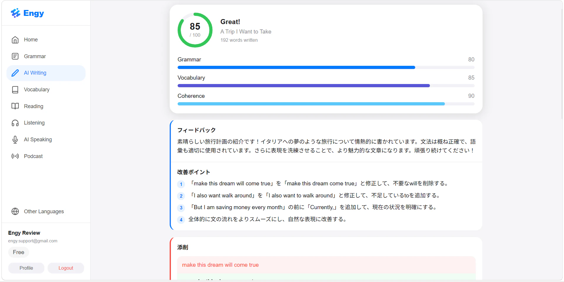Go to the Grammar menu item

(46, 56)
